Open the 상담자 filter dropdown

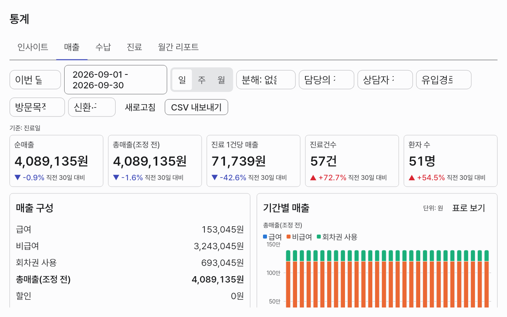[x=385, y=80]
